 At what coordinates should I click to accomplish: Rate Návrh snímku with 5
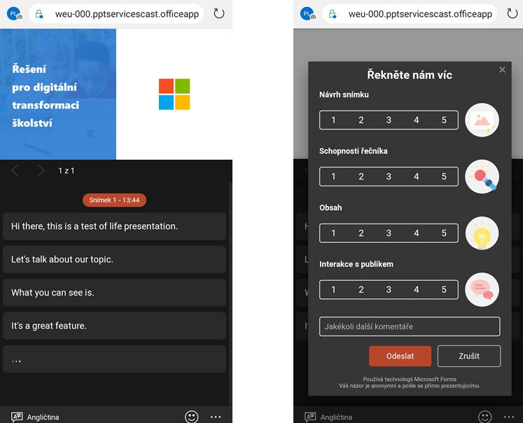point(444,120)
